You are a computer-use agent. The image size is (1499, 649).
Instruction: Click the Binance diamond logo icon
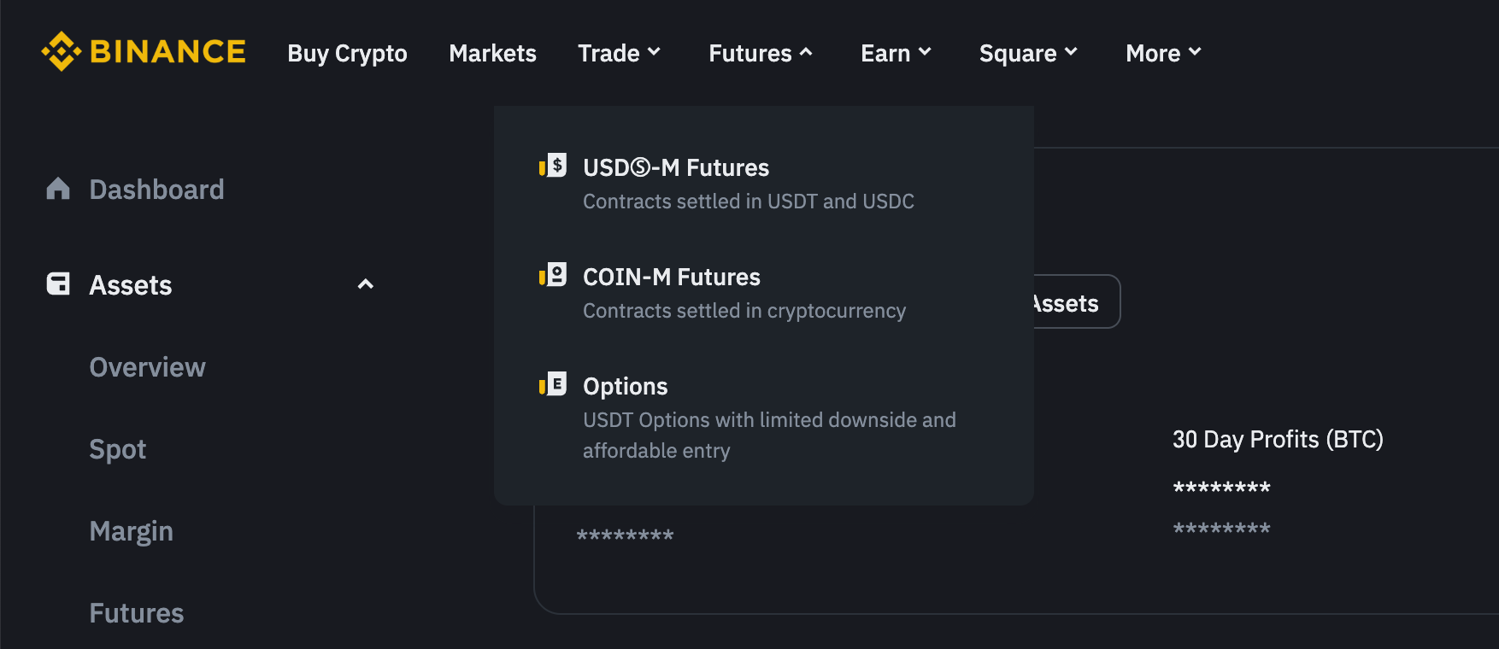pyautogui.click(x=61, y=51)
